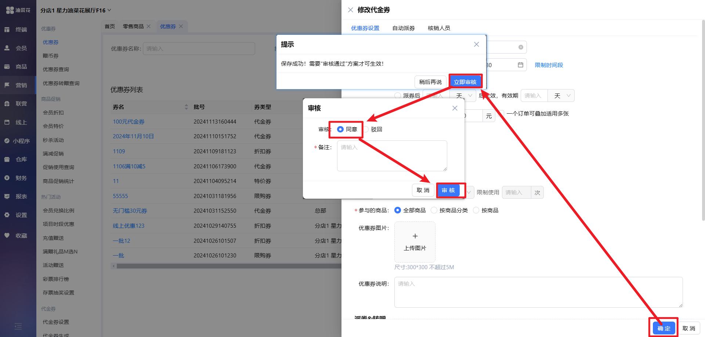Open coupon 100元代金券 link

point(129,121)
